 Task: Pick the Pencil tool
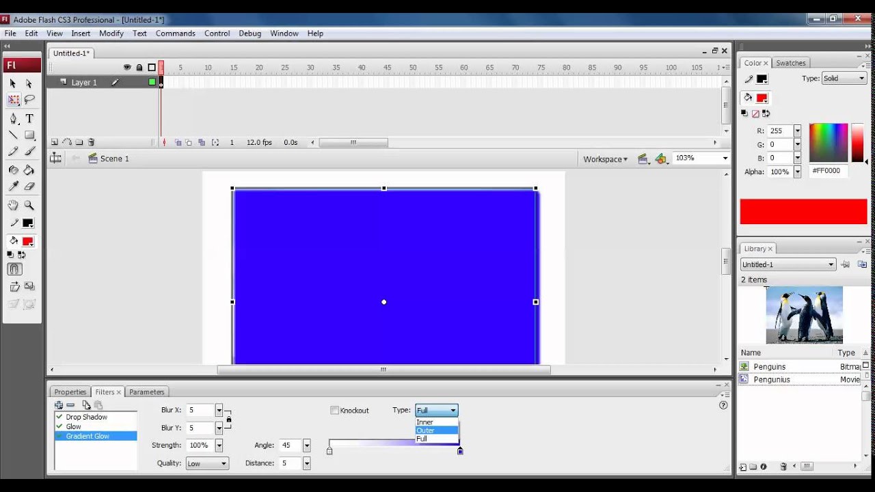tap(13, 152)
